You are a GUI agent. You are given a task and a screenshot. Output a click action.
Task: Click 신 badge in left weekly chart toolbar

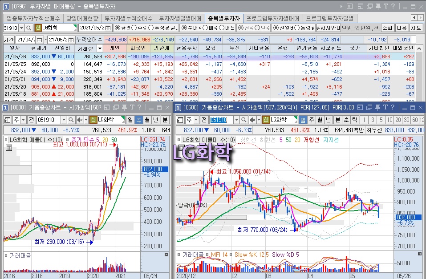tap(93, 120)
